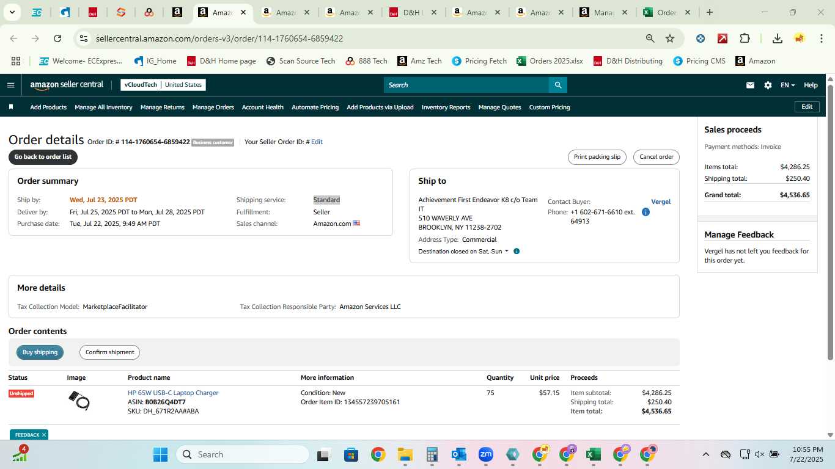Click the Print packing slip button
835x469 pixels.
(597, 157)
